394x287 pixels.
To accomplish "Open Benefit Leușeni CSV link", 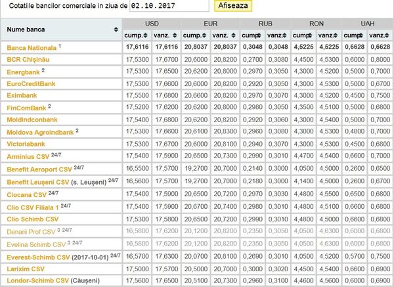I will [37, 182].
